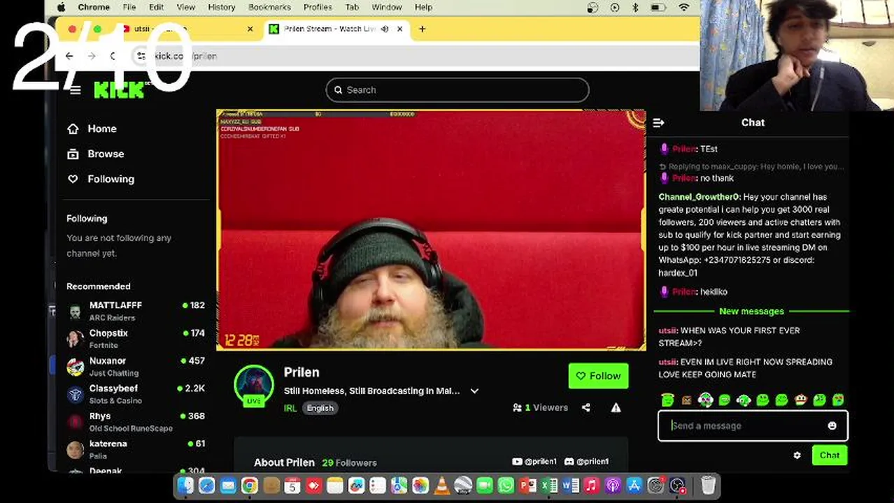Screen dimensions: 894x503
Task: Click the YouTube @prilen1 link
Action: 534,462
